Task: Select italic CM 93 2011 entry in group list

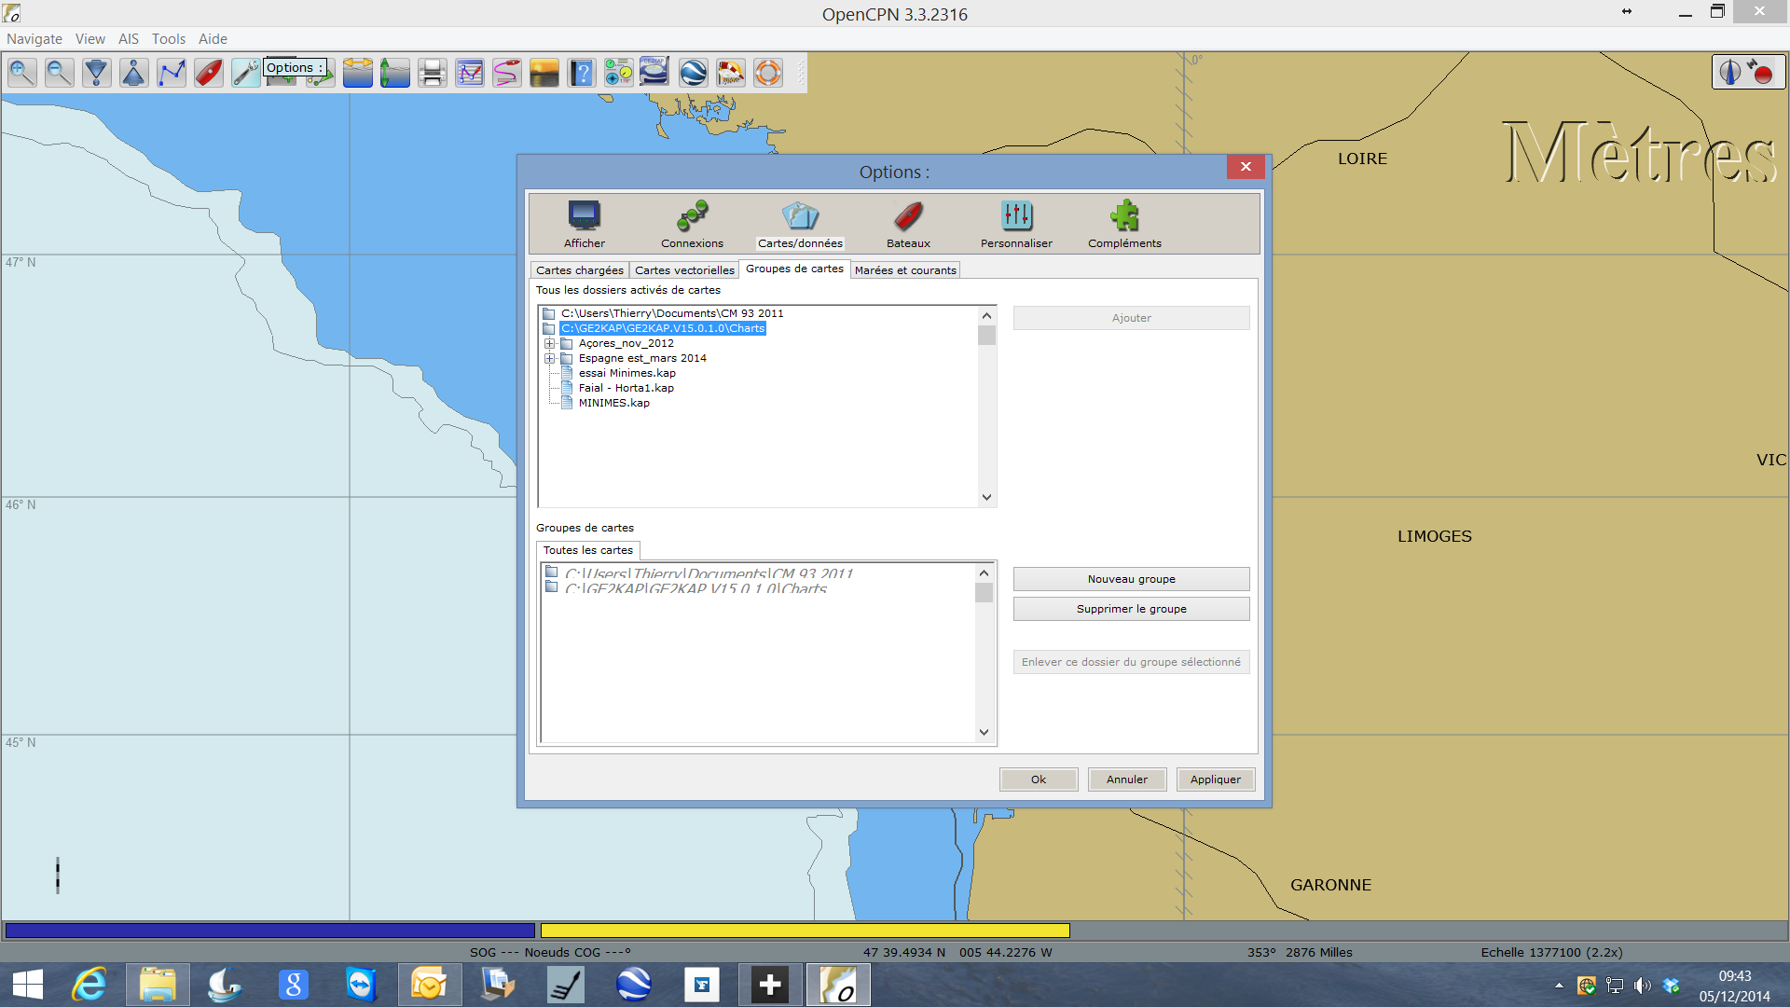Action: (709, 573)
